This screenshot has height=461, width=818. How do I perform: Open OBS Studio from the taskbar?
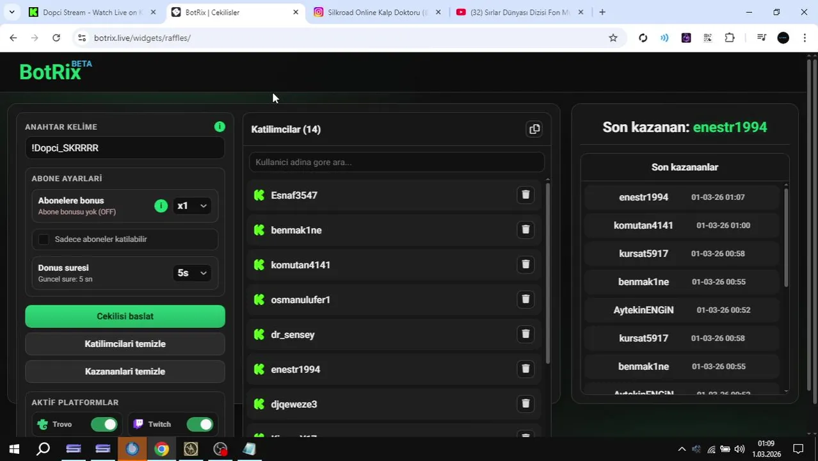click(220, 449)
